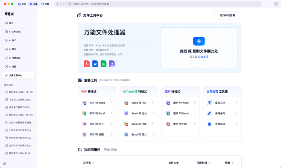Click the purple image file icon

[x=112, y=64]
